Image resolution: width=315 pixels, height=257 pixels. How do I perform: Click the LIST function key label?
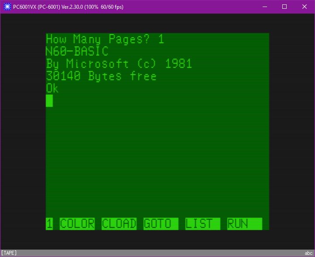203,224
